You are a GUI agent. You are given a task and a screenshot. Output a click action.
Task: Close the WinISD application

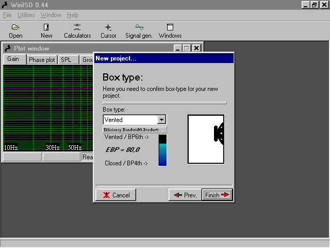point(324,5)
